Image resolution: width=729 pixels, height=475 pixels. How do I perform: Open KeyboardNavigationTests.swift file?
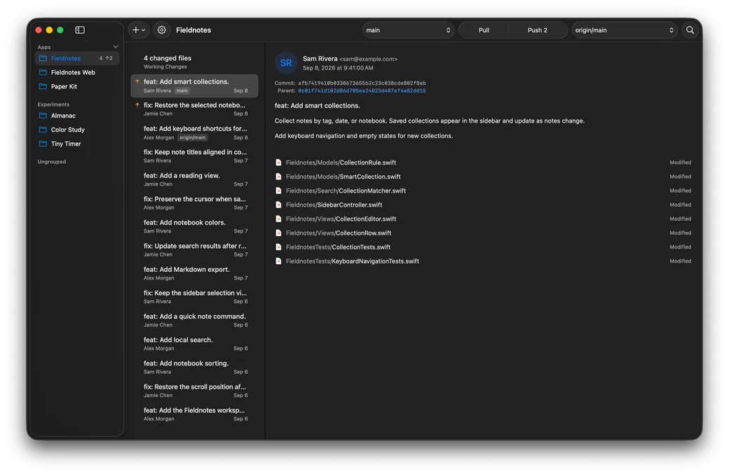pyautogui.click(x=483, y=261)
